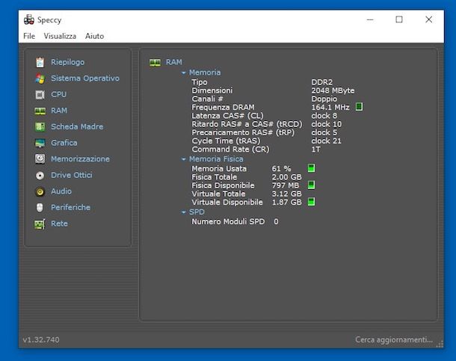The width and height of the screenshot is (456, 361).
Task: Open the Riepilogo section
Action: pyautogui.click(x=68, y=62)
